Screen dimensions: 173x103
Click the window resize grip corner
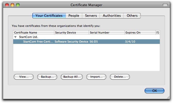click(x=168, y=97)
